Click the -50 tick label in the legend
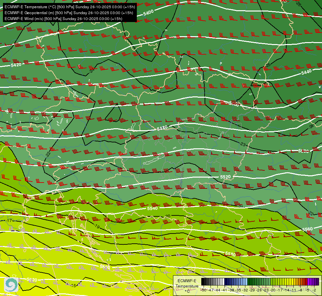Image resolution: width=322 pixels, height=296 pixels. 204,290
